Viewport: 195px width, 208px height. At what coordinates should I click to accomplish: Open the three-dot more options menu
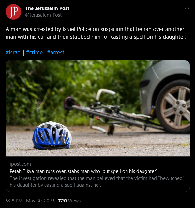pyautogui.click(x=187, y=8)
